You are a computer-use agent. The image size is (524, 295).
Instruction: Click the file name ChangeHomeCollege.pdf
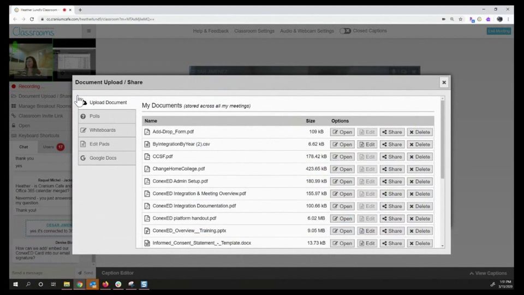(178, 169)
